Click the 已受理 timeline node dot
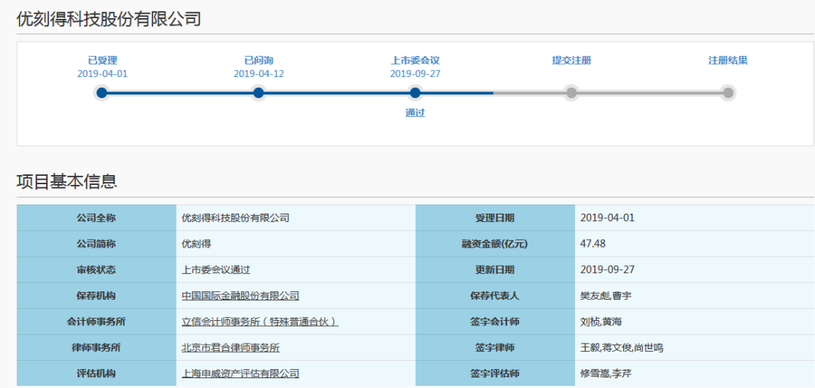 [x=102, y=93]
